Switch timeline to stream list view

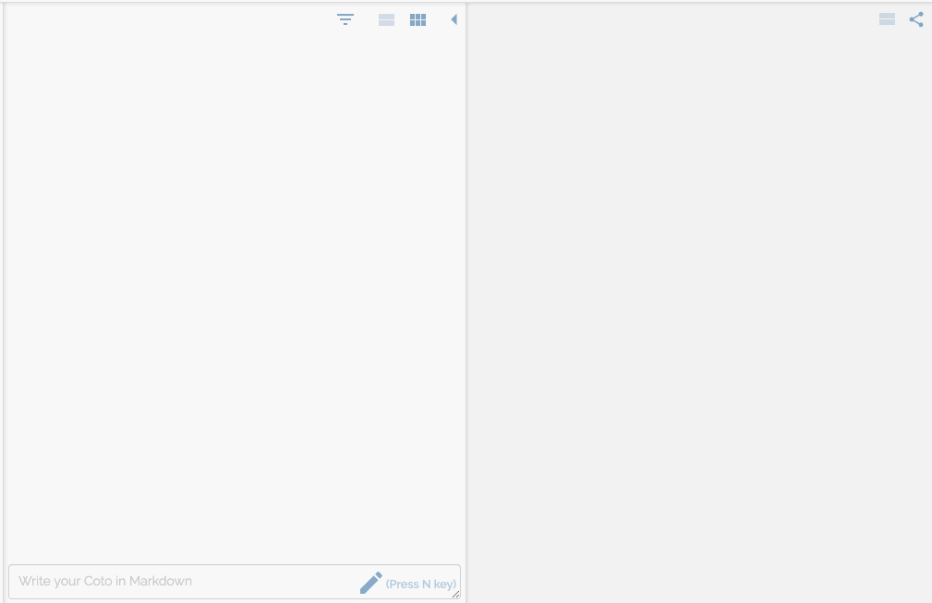click(386, 19)
